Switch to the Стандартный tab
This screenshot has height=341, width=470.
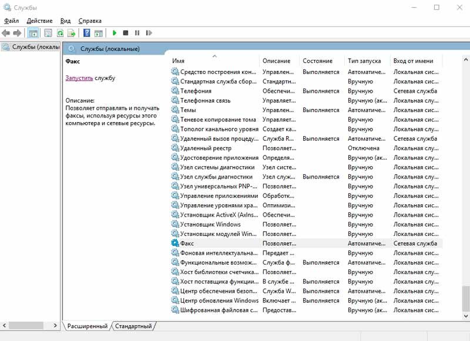(133, 326)
